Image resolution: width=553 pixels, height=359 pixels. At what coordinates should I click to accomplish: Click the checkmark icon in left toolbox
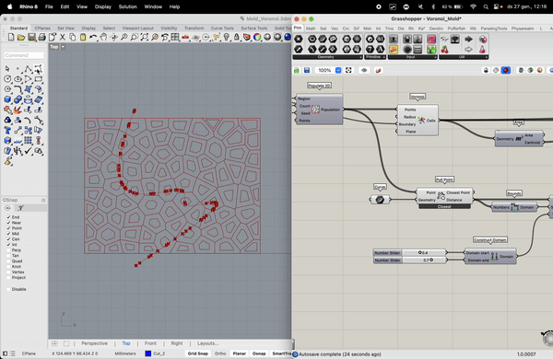click(x=28, y=151)
